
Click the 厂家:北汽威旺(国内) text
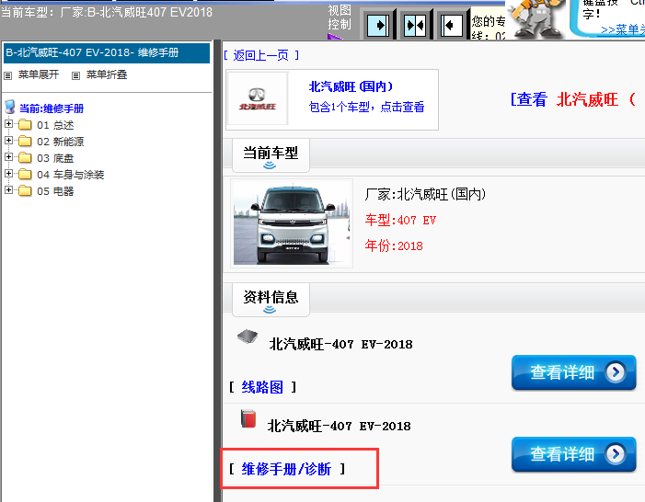click(425, 194)
